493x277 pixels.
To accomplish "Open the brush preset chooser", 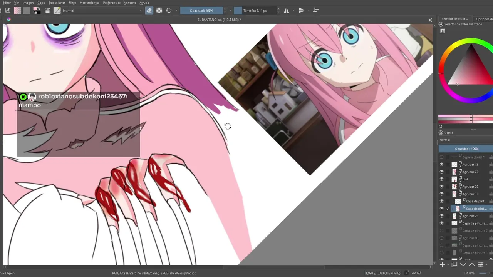I will (x=57, y=10).
